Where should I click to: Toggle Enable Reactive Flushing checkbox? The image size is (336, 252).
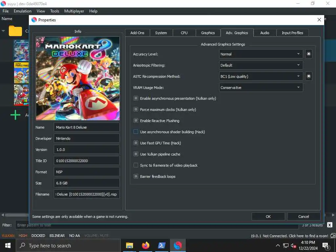point(136,120)
